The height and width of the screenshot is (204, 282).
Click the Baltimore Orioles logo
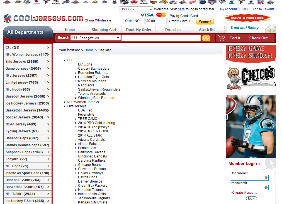coord(95,2)
